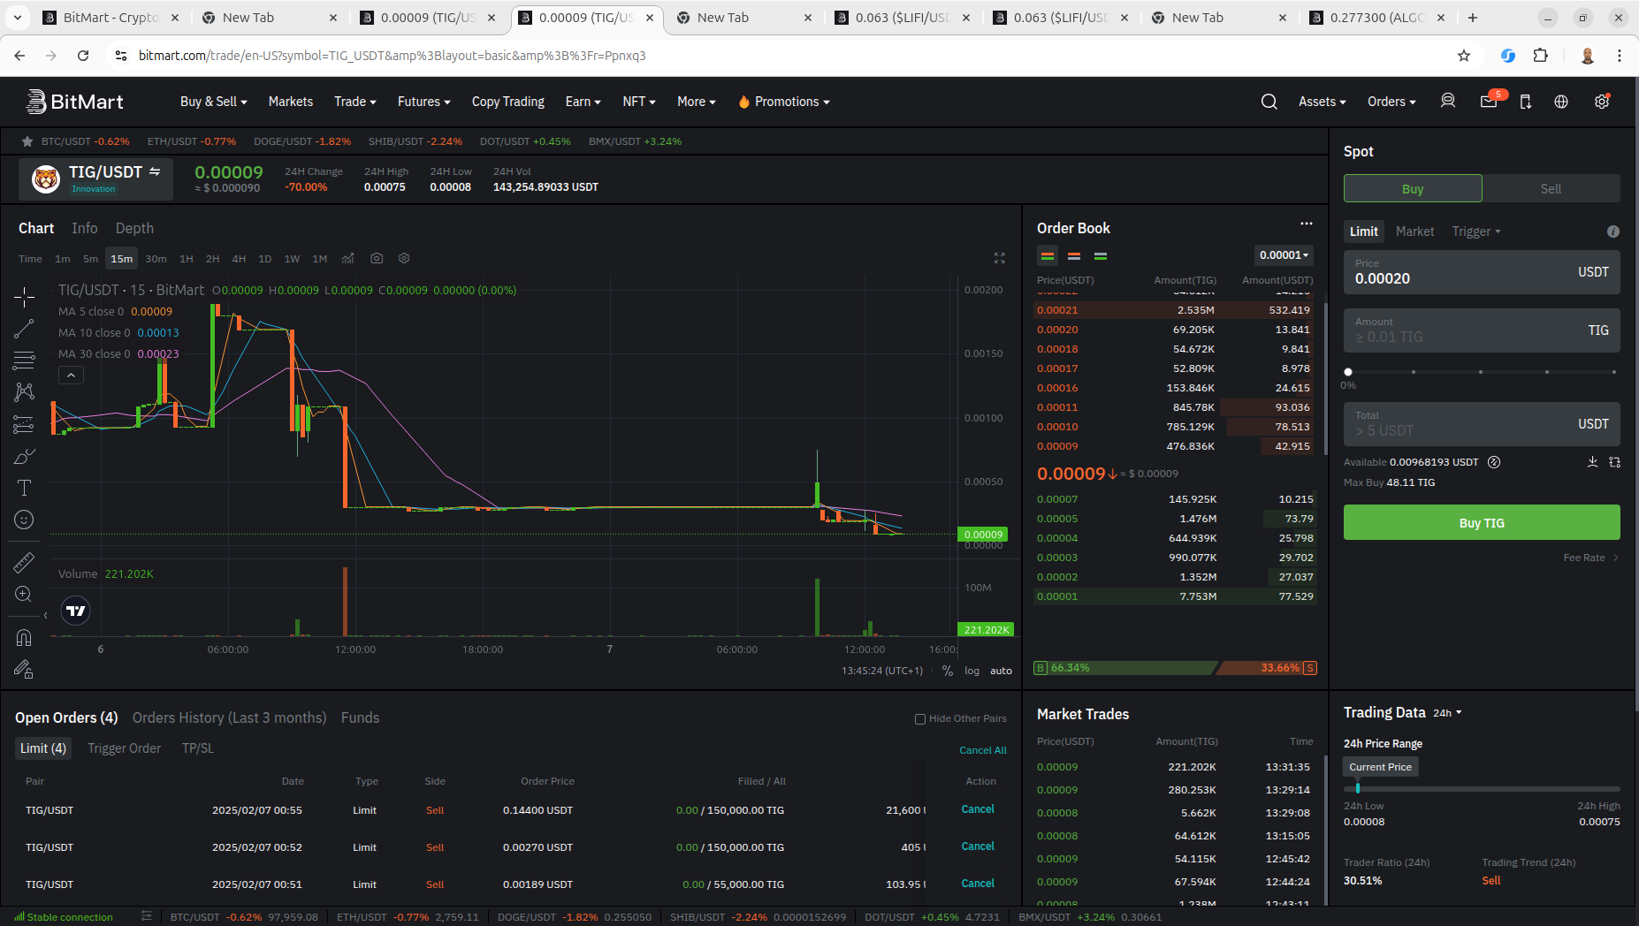Open customer support headset icon
Screen dimensions: 1639x926
[1448, 102]
